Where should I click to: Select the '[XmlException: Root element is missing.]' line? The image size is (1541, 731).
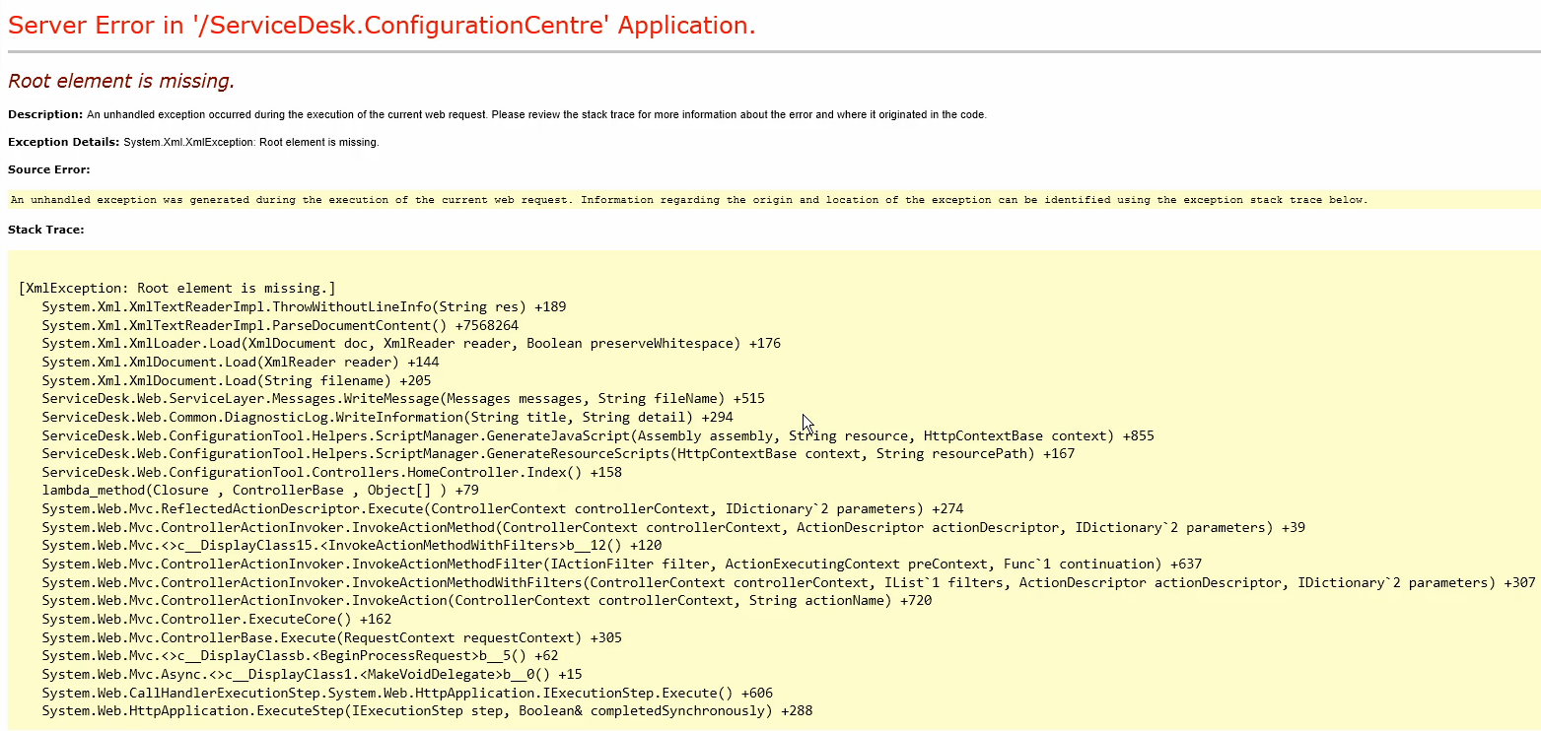(176, 289)
